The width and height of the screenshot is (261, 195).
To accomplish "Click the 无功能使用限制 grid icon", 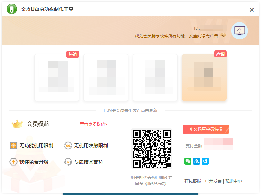I will click(x=13, y=146).
